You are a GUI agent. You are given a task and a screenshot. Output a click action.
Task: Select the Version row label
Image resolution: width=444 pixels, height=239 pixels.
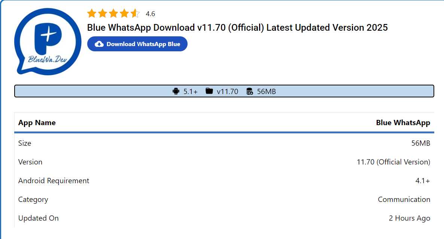[x=30, y=162]
